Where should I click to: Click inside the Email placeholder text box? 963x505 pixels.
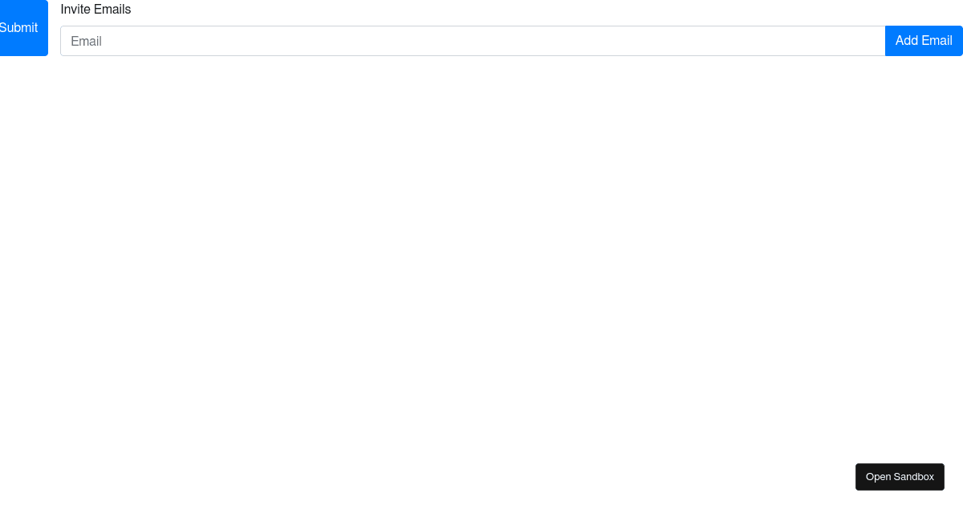click(473, 41)
